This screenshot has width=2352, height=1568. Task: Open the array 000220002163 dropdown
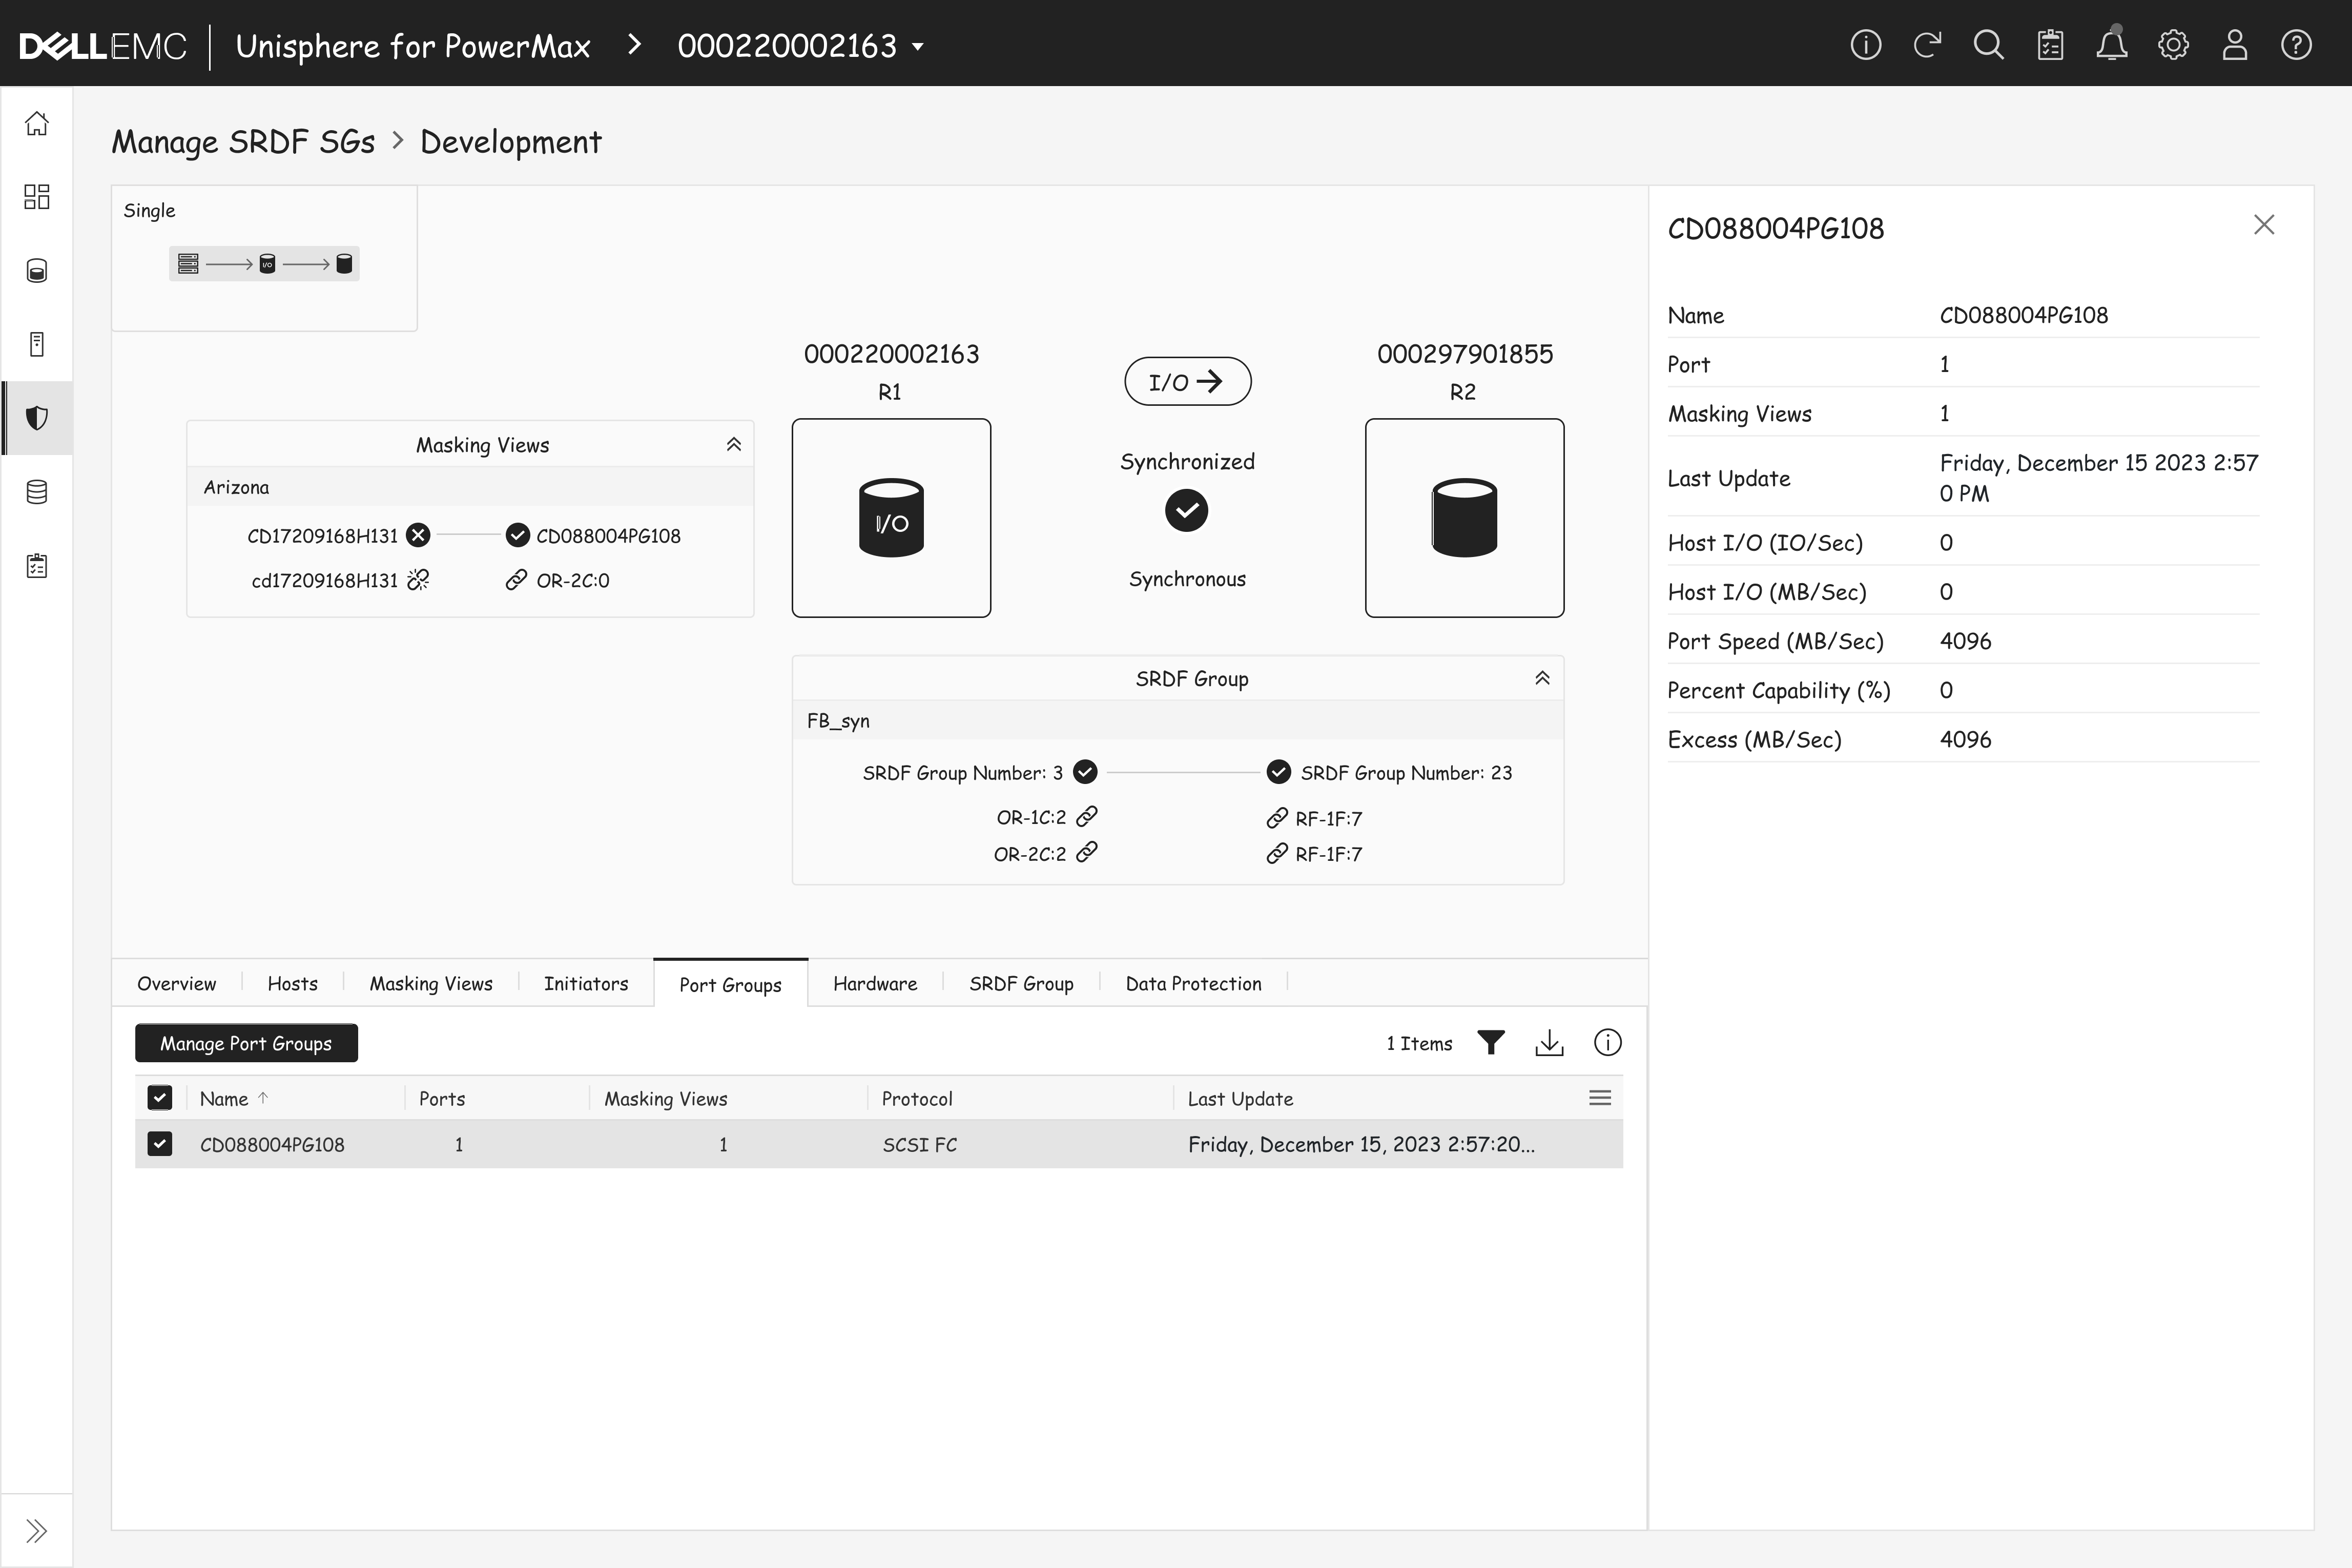800,46
